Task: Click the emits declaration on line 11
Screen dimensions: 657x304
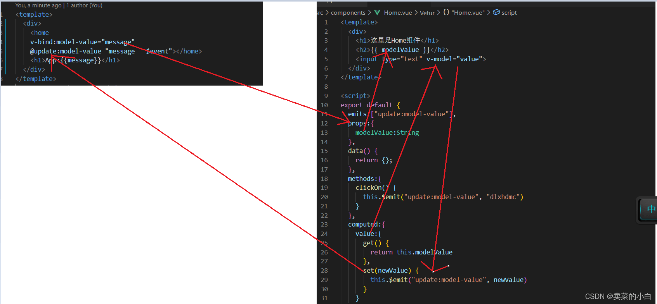Action: tap(357, 114)
